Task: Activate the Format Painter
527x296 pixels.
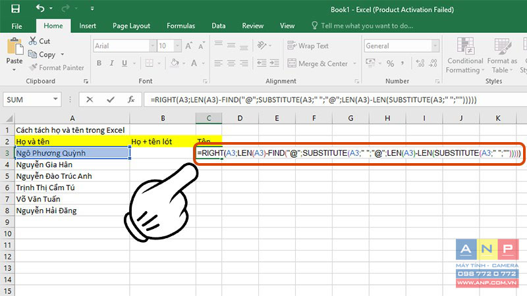Action: point(57,68)
